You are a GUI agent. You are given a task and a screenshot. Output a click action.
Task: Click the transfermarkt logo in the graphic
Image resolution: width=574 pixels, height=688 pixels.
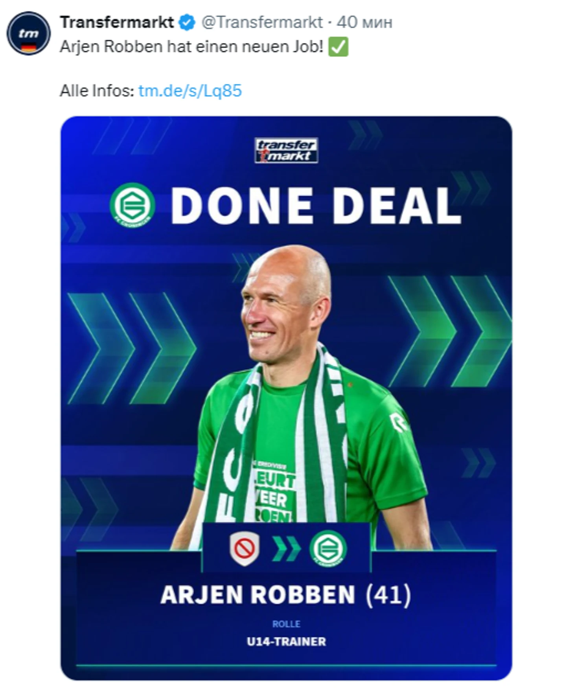coord(286,150)
